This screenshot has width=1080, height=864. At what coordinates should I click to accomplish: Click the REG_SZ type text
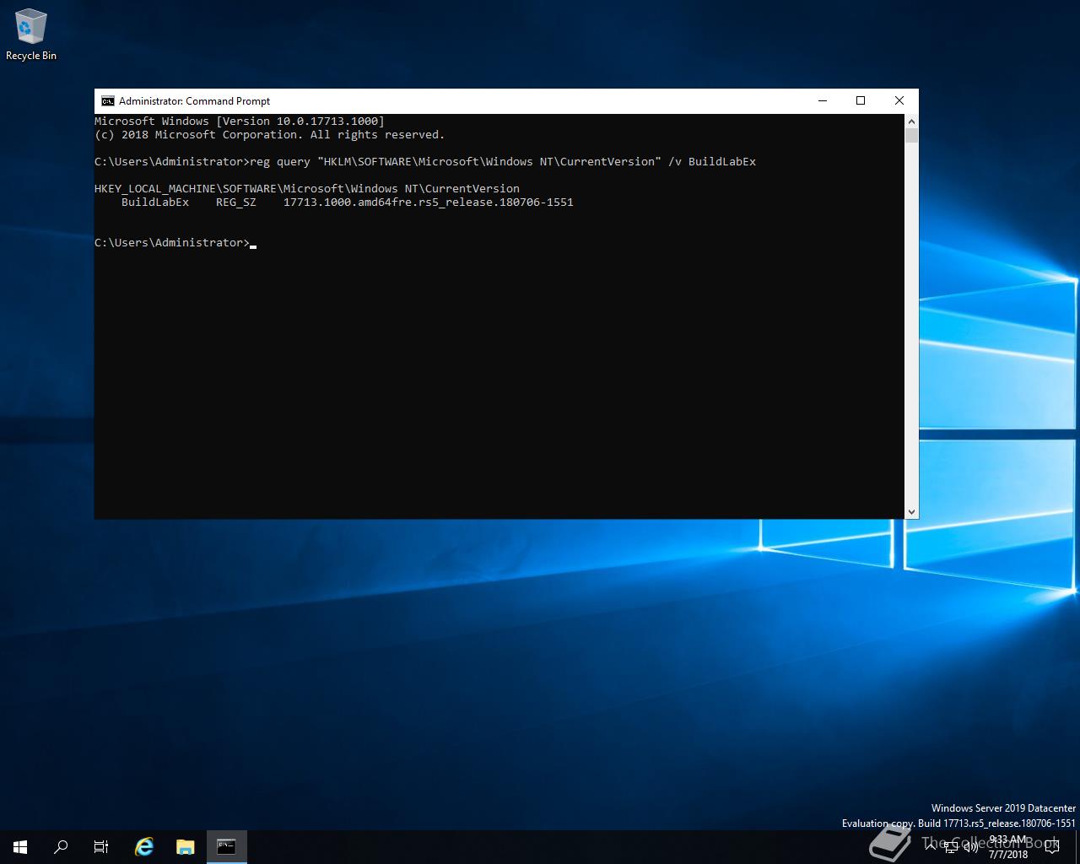236,202
